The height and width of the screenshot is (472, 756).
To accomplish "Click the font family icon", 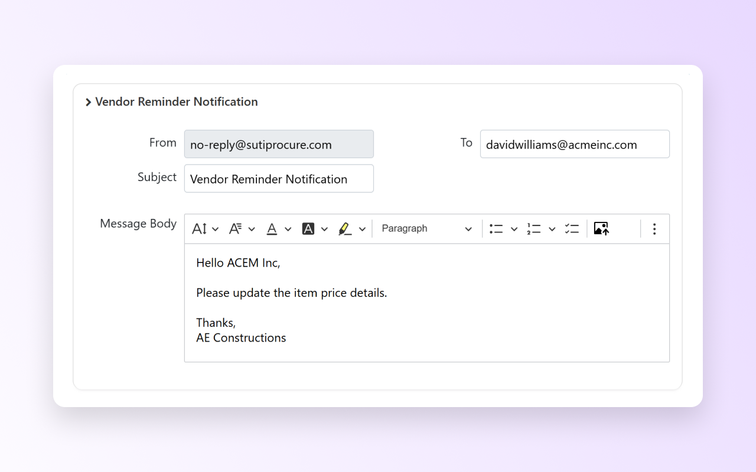I will click(x=235, y=229).
